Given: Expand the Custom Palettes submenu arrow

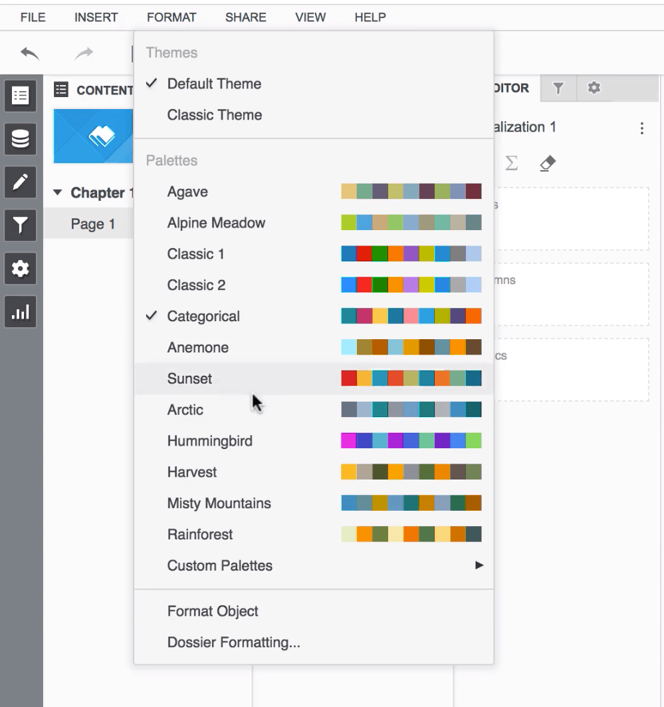Looking at the screenshot, I should point(479,566).
